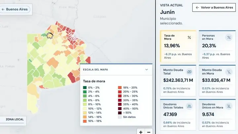This screenshot has width=238, height=134.
Task: Click the percent icon in Personas en Mora card
Action: tap(229, 37)
